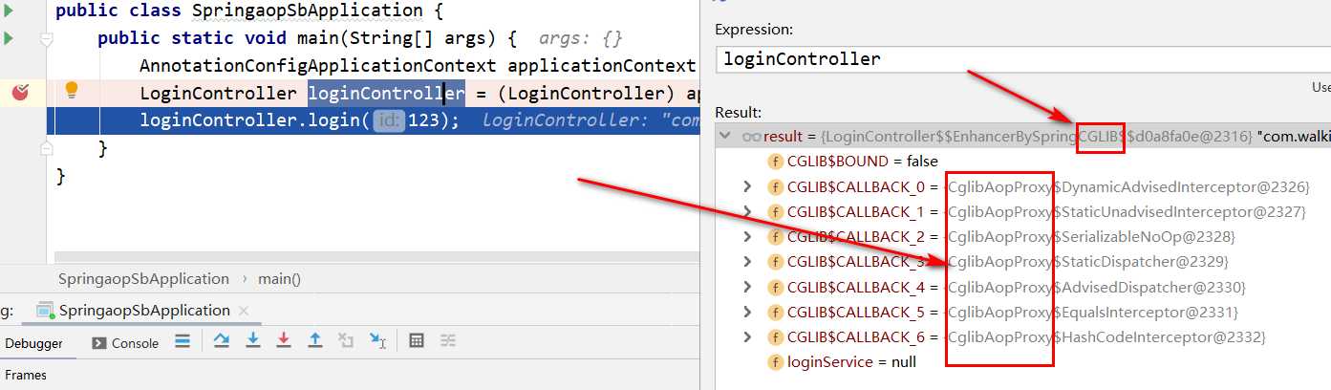The width and height of the screenshot is (1331, 390).
Task: Select the Debugger tab
Action: (33, 343)
